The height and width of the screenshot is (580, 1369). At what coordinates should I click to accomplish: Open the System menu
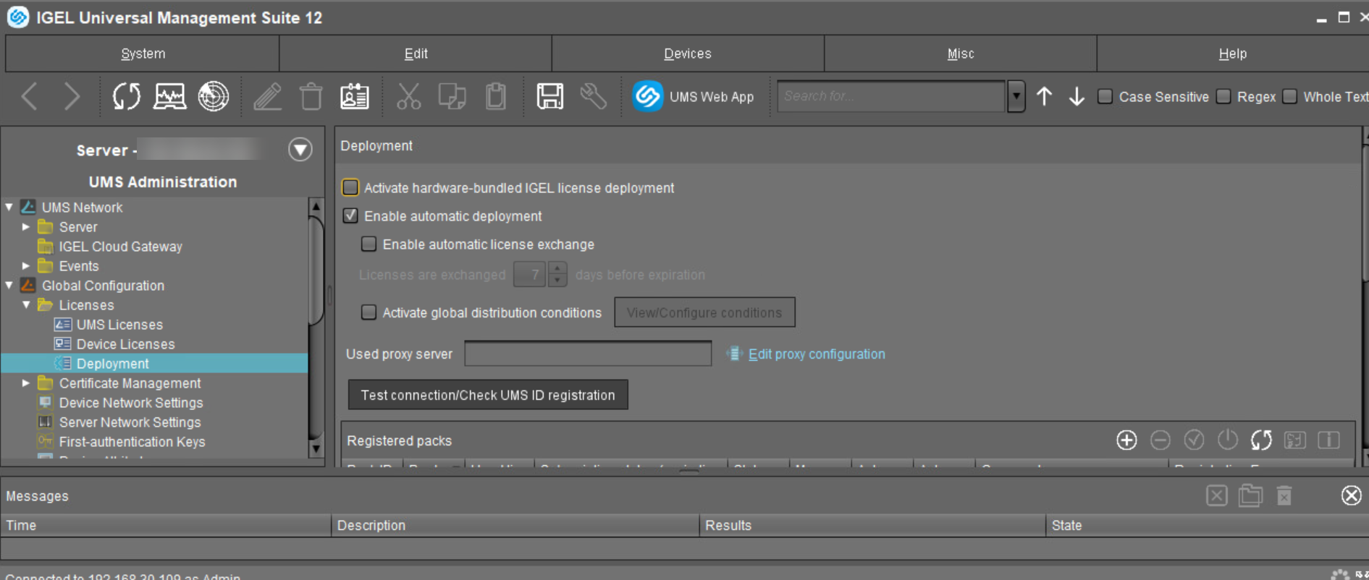coord(143,54)
